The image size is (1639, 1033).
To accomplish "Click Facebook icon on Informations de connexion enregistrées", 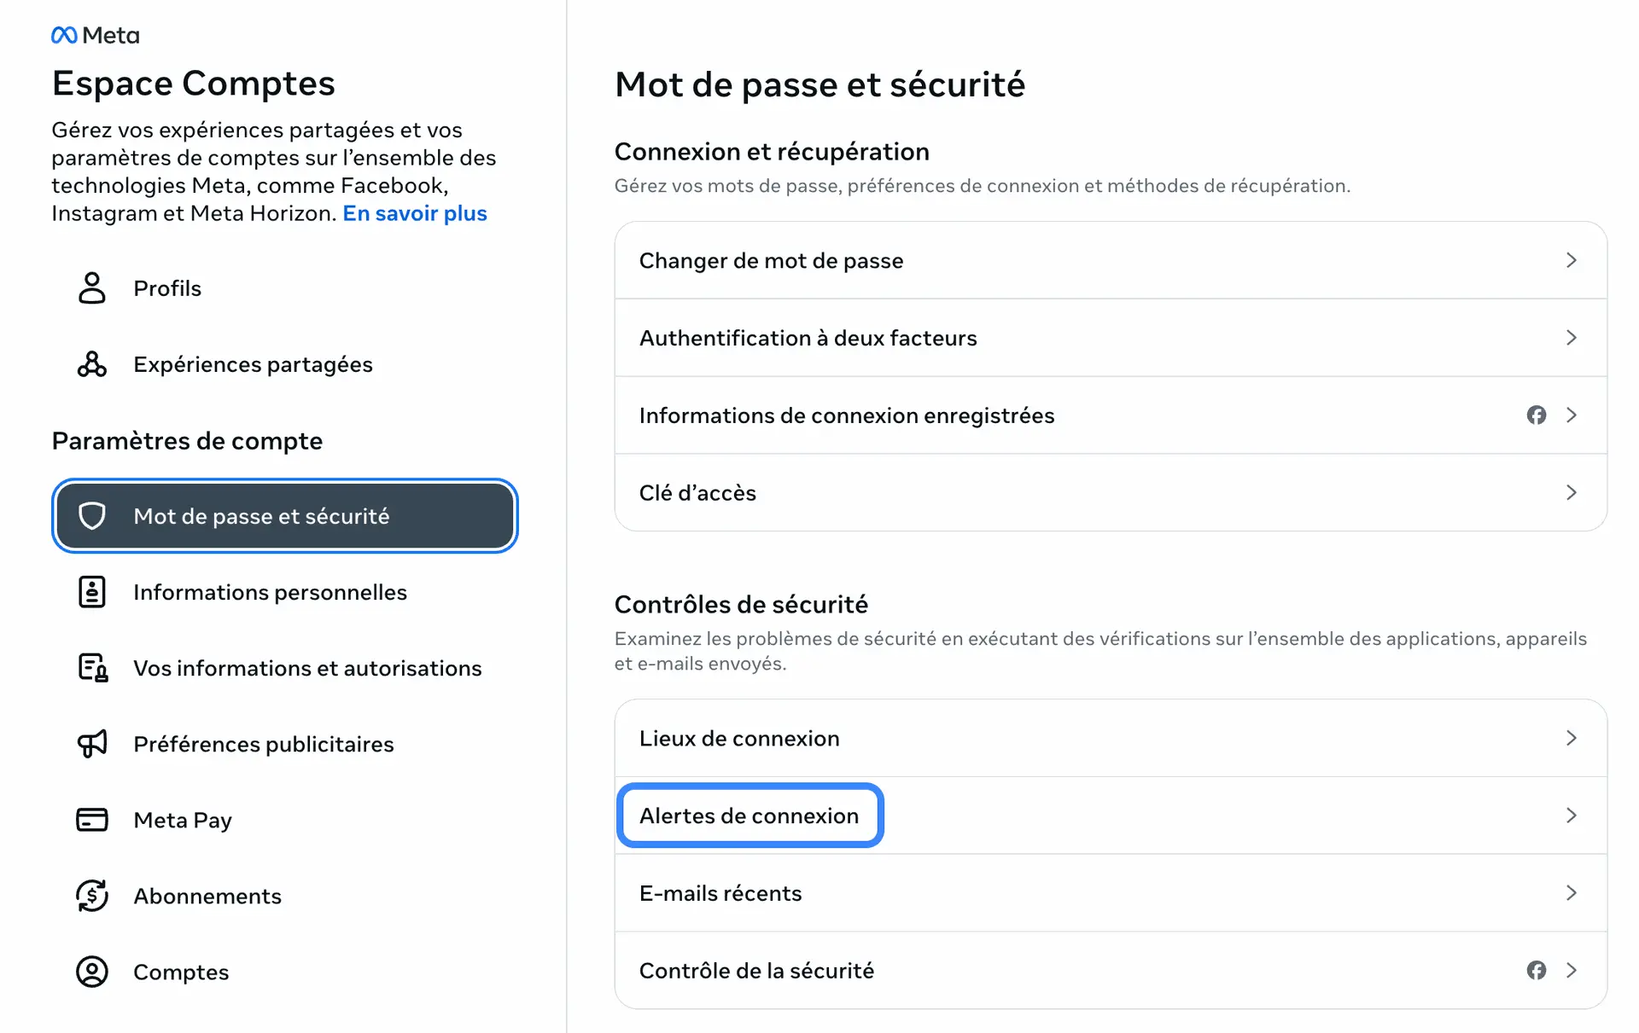I will coord(1536,415).
